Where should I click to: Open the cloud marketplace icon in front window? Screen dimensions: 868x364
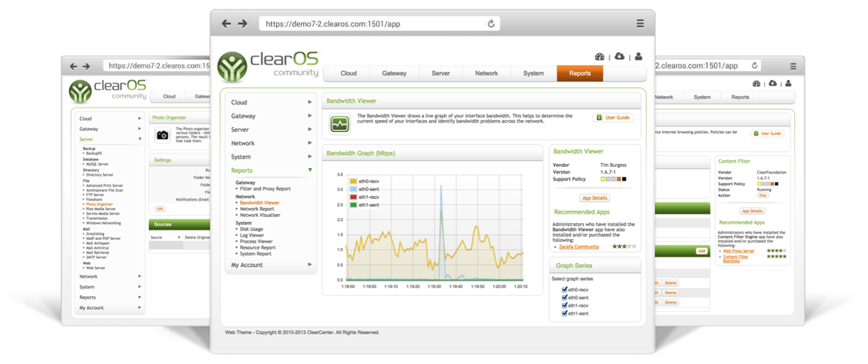click(619, 57)
